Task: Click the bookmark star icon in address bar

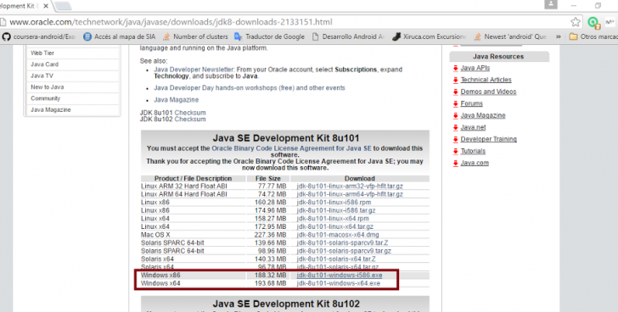Action: tap(576, 22)
